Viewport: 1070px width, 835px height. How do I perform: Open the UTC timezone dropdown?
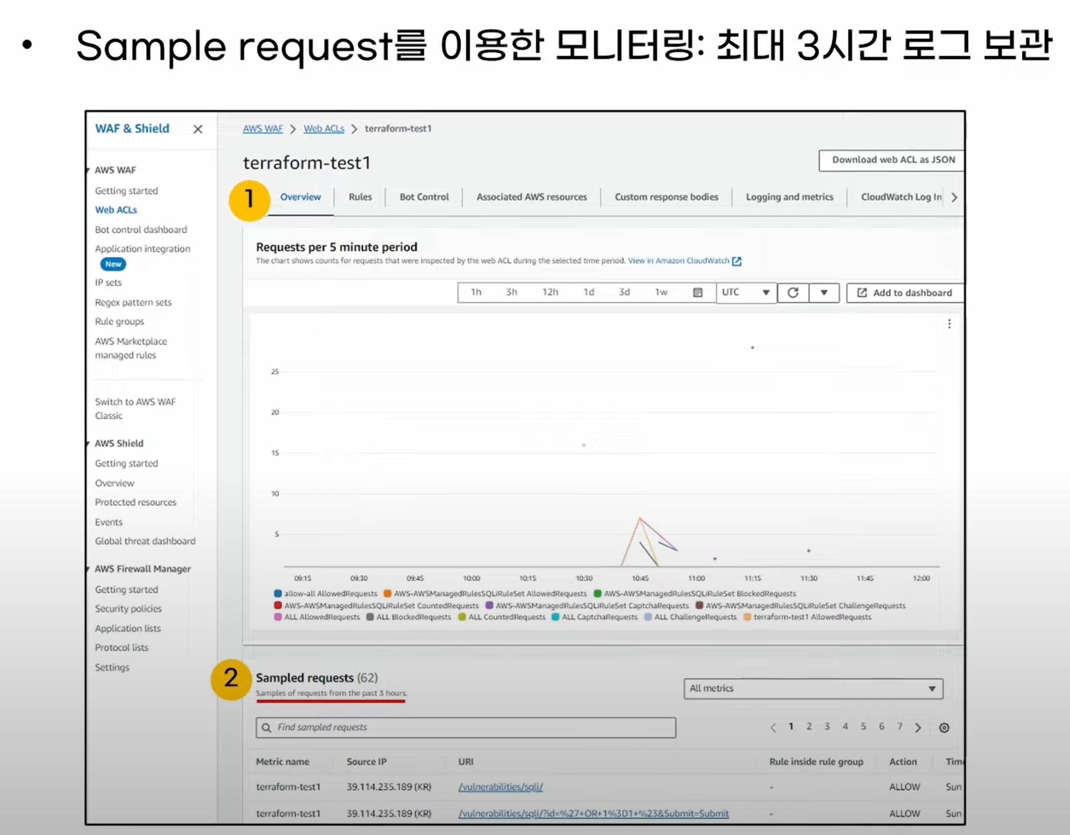tap(746, 292)
